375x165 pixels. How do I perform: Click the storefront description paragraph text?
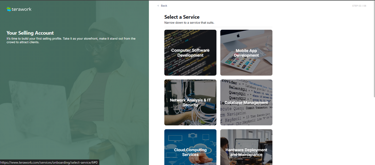(x=71, y=40)
